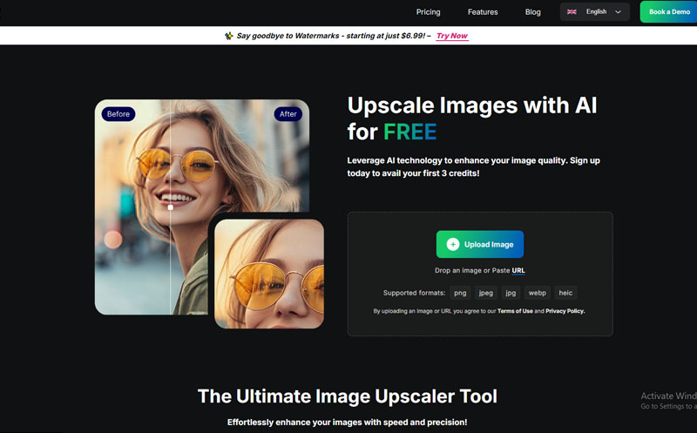Click the After label badge
This screenshot has width=697, height=433.
point(288,114)
